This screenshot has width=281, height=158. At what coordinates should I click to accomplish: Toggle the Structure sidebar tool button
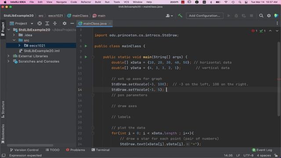[3, 109]
